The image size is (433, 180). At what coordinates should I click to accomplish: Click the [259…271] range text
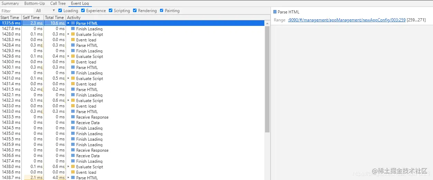(416, 20)
